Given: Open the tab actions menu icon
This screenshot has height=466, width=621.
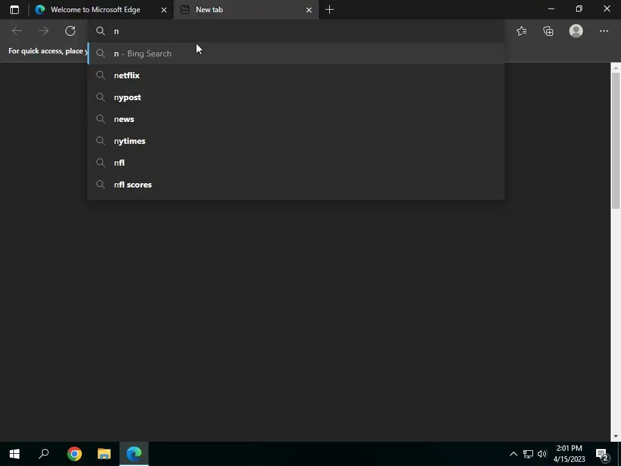Looking at the screenshot, I should point(15,10).
